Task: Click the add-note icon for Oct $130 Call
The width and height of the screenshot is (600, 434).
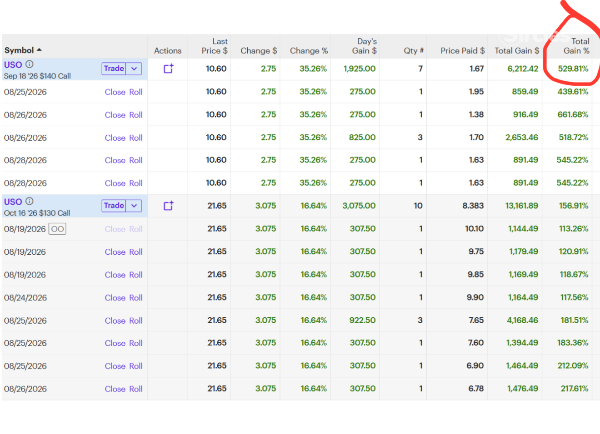Action: pos(169,206)
